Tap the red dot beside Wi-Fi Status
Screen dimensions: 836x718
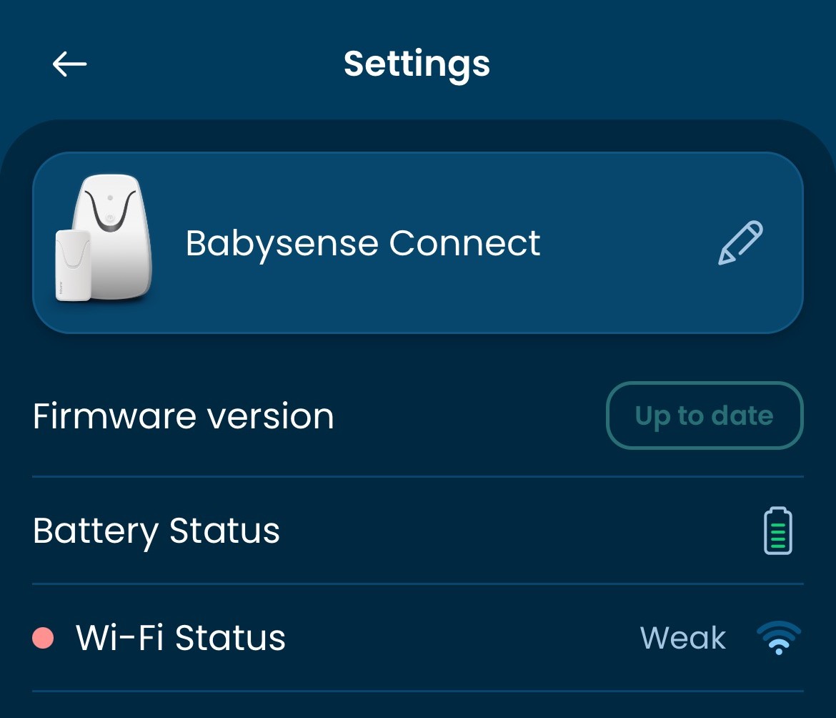coord(44,638)
